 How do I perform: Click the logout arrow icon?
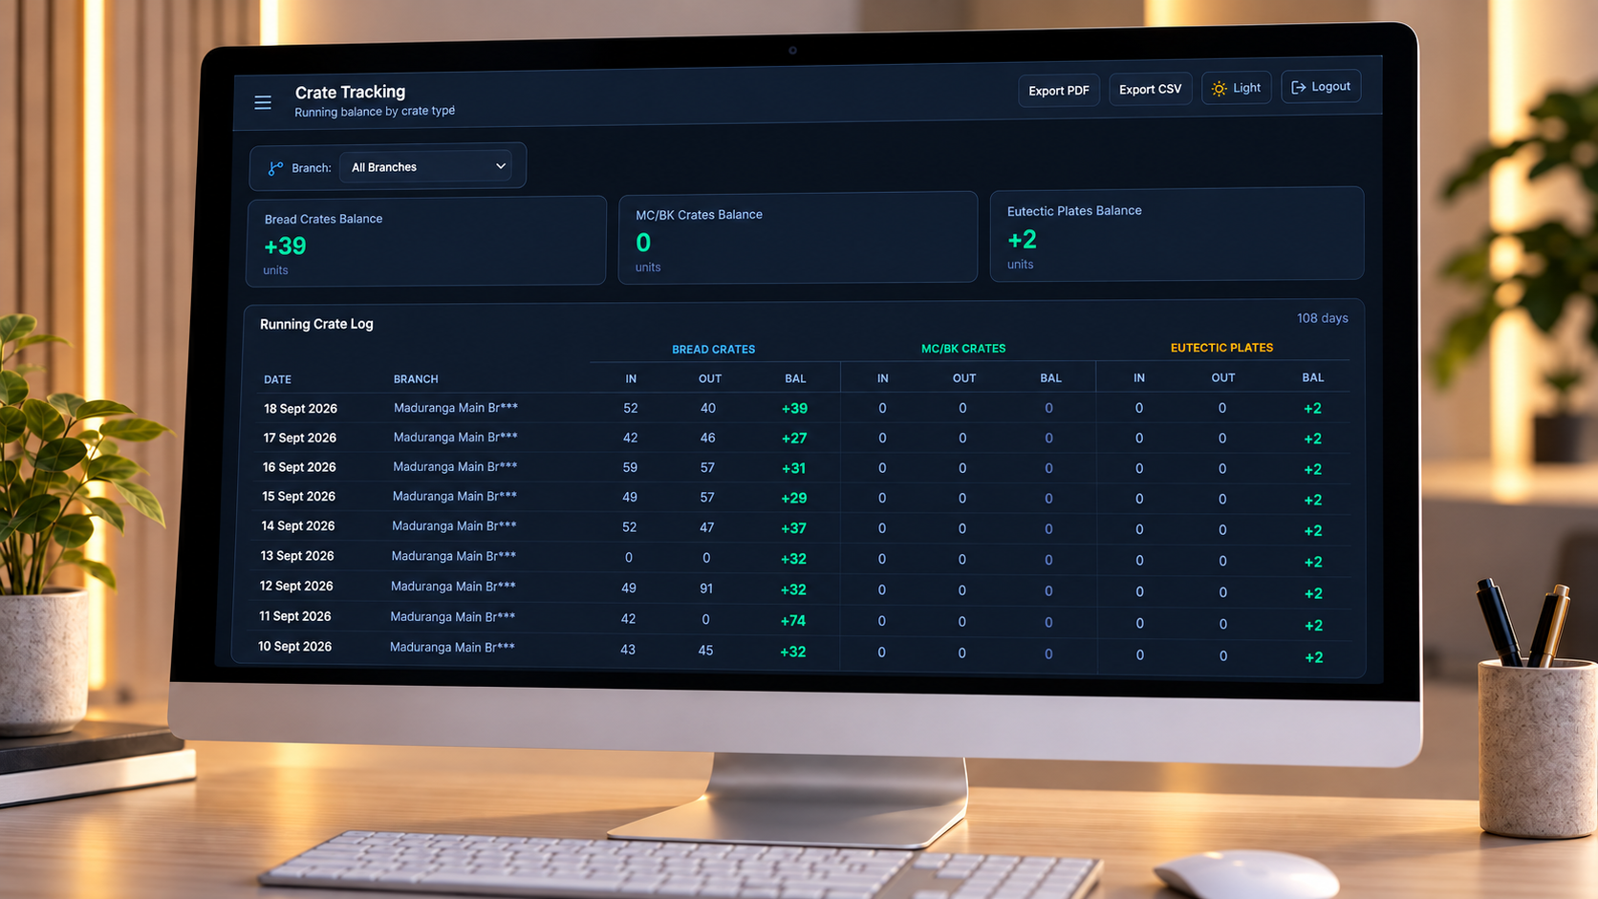[x=1298, y=87]
